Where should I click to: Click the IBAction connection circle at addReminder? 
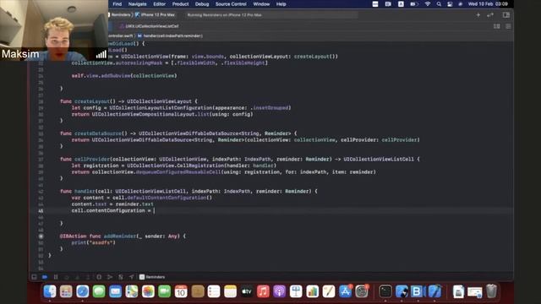pyautogui.click(x=41, y=236)
